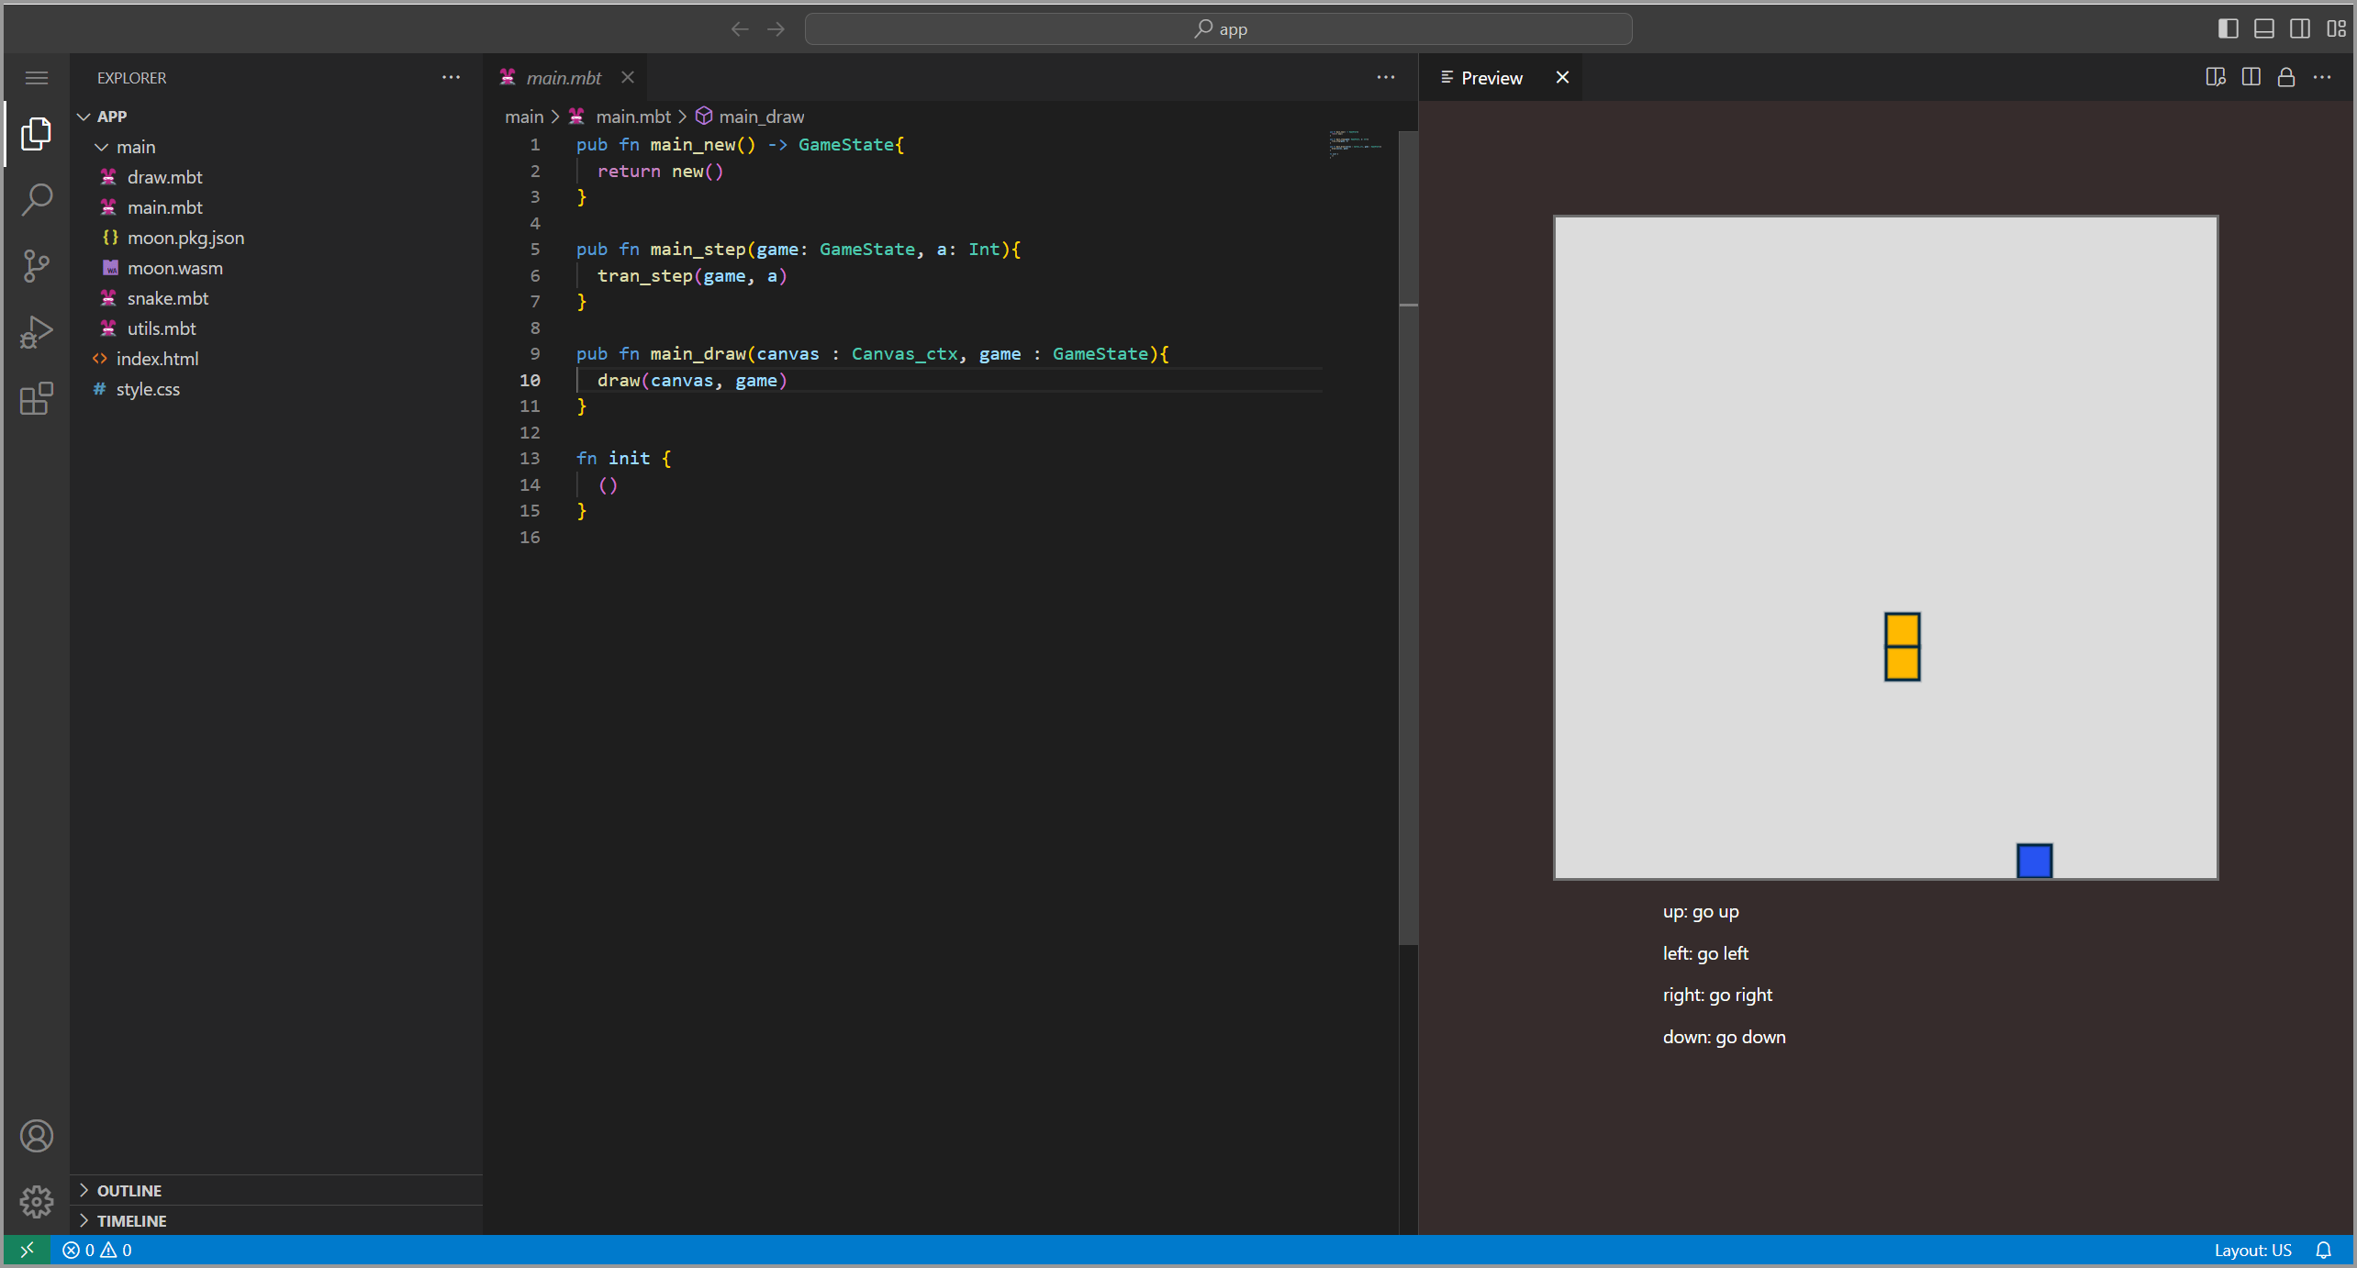Viewport: 2357px width, 1268px height.
Task: Toggle the preview lock icon
Action: [2286, 78]
